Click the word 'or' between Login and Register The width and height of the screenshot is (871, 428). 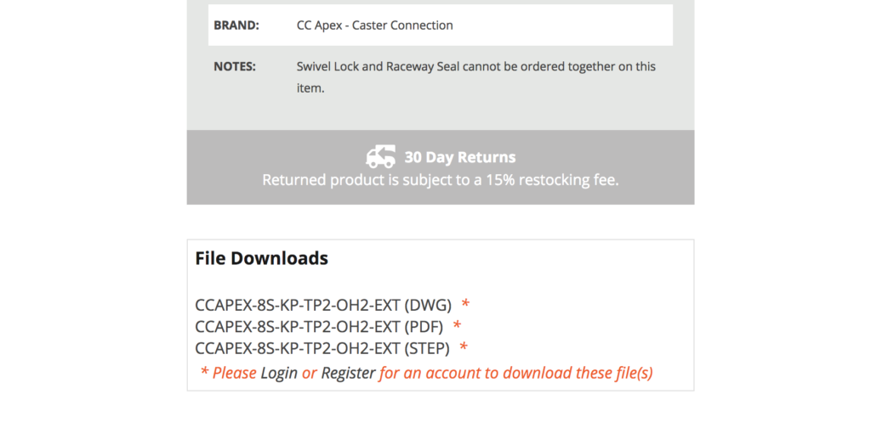click(x=309, y=373)
